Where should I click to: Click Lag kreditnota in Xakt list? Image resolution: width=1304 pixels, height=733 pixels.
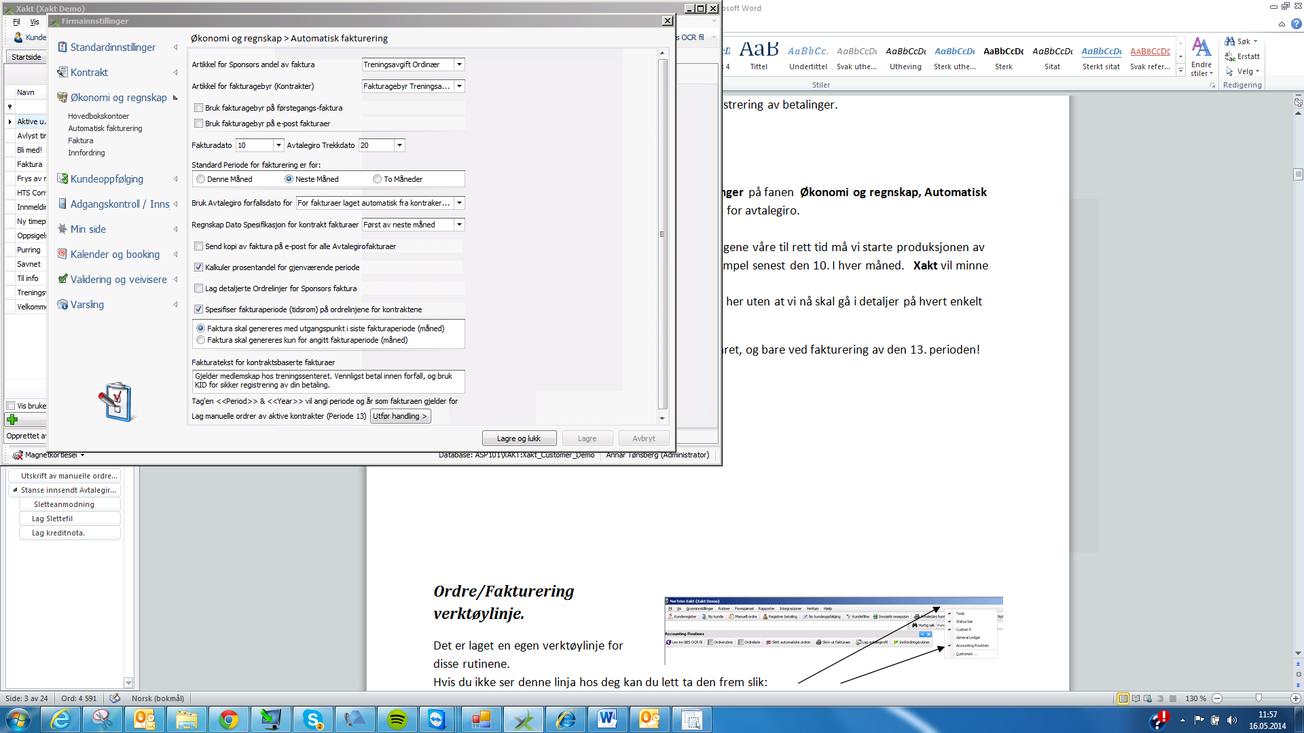pos(58,533)
